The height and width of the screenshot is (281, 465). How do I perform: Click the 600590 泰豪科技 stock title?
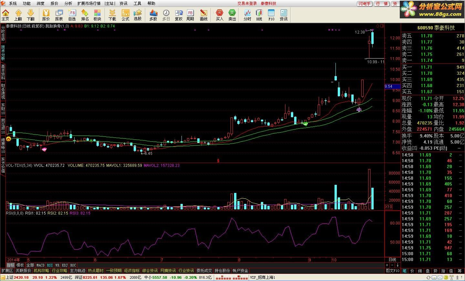[436, 28]
